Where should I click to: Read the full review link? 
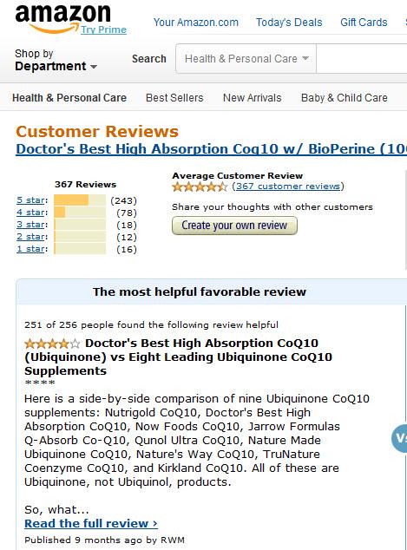coord(91,523)
